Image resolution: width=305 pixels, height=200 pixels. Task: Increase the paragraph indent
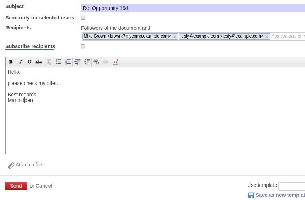[x=87, y=62]
